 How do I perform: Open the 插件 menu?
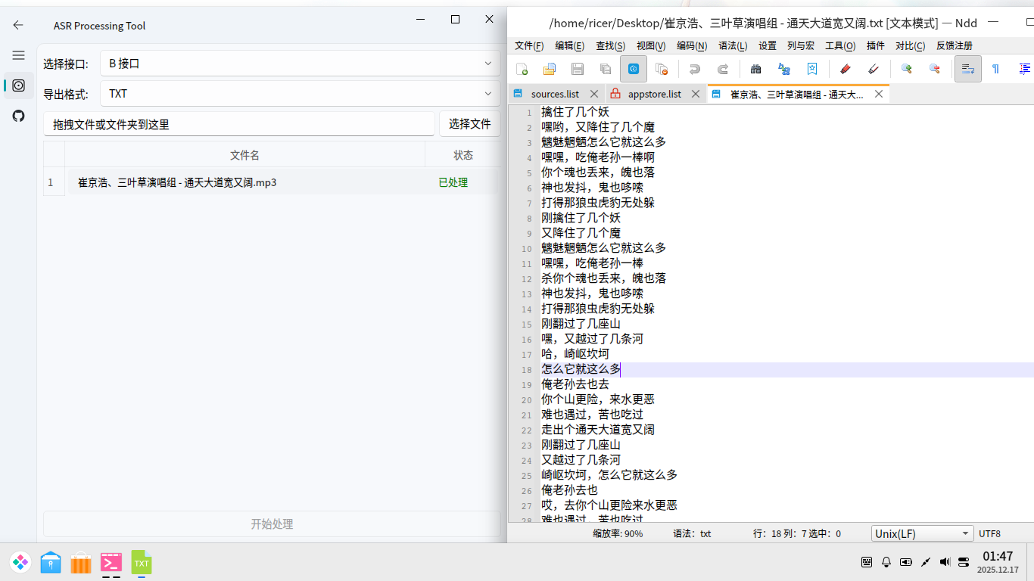pos(875,45)
